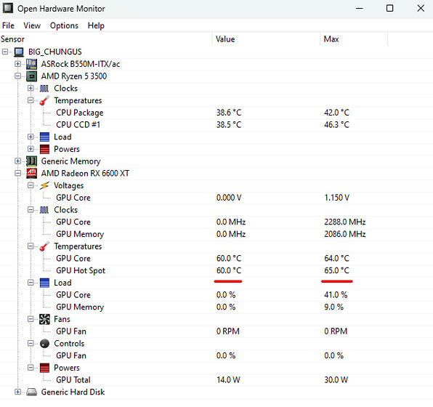This screenshot has width=433, height=407.
Task: Collapse the Radeon Clocks group
Action: point(31,210)
